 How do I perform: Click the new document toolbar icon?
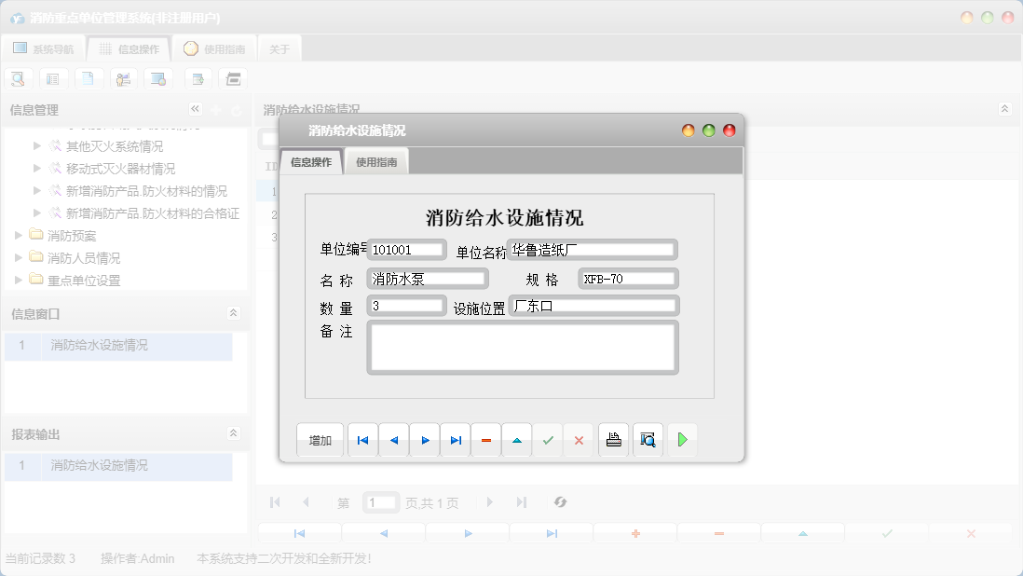click(89, 78)
